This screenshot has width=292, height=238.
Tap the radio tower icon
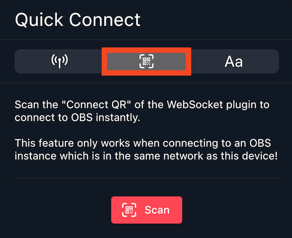59,61
